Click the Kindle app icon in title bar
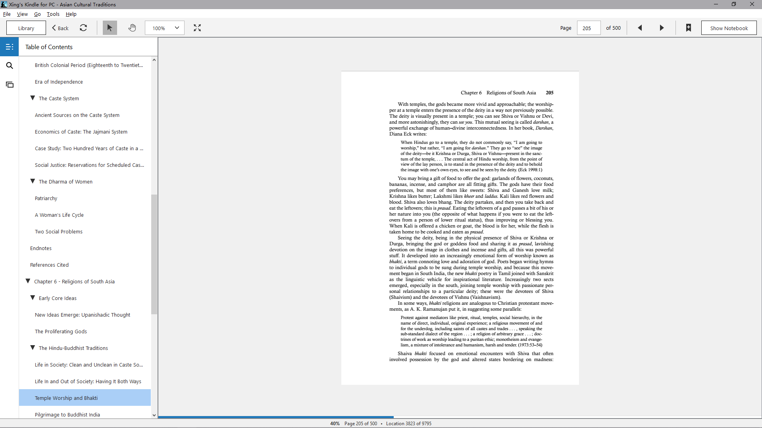 (x=4, y=4)
